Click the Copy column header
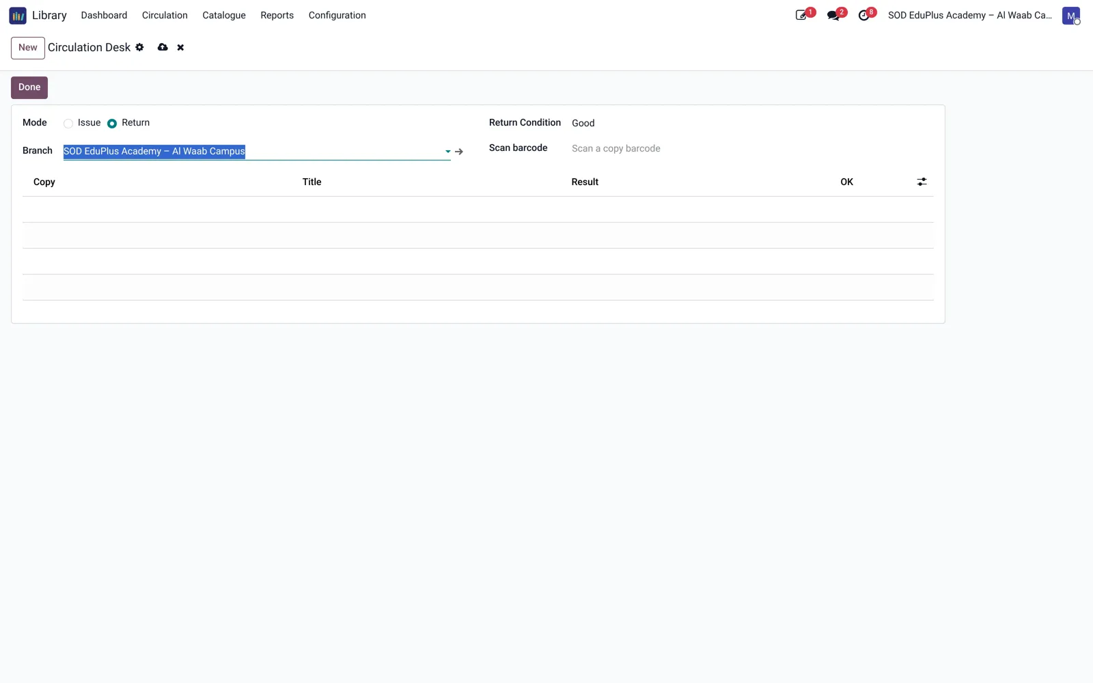Viewport: 1093px width, 683px height. click(x=44, y=182)
